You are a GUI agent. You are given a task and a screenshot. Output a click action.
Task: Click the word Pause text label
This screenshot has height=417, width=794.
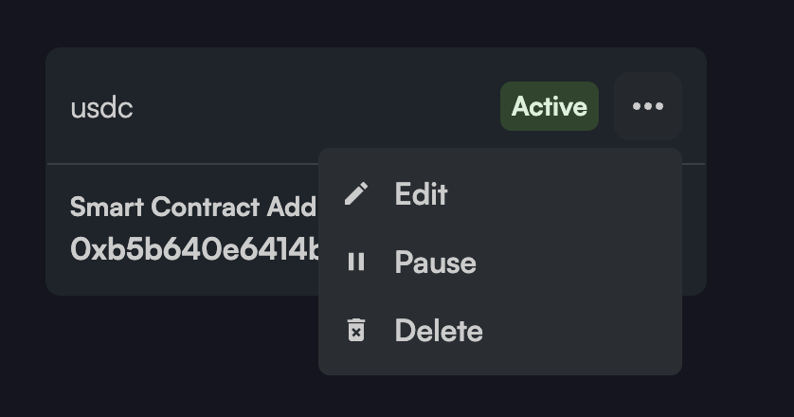pyautogui.click(x=435, y=263)
